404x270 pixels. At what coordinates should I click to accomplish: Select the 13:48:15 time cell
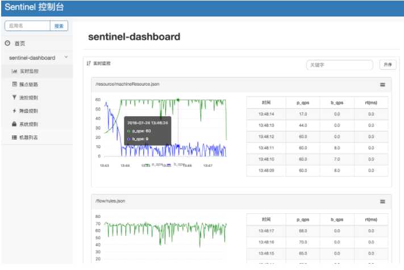pyautogui.click(x=266, y=254)
